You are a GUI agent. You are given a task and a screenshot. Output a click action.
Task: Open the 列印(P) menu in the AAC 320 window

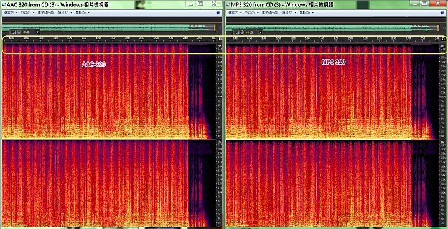click(x=27, y=13)
